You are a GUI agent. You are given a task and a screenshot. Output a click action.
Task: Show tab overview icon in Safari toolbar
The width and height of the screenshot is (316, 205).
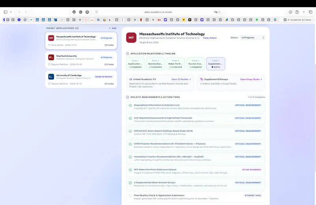coord(310,12)
